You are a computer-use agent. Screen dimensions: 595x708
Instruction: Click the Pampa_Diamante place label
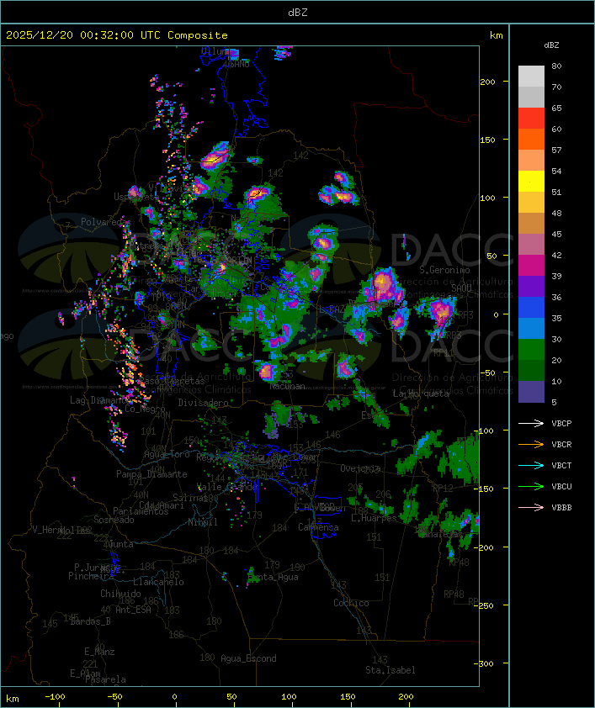coord(151,474)
